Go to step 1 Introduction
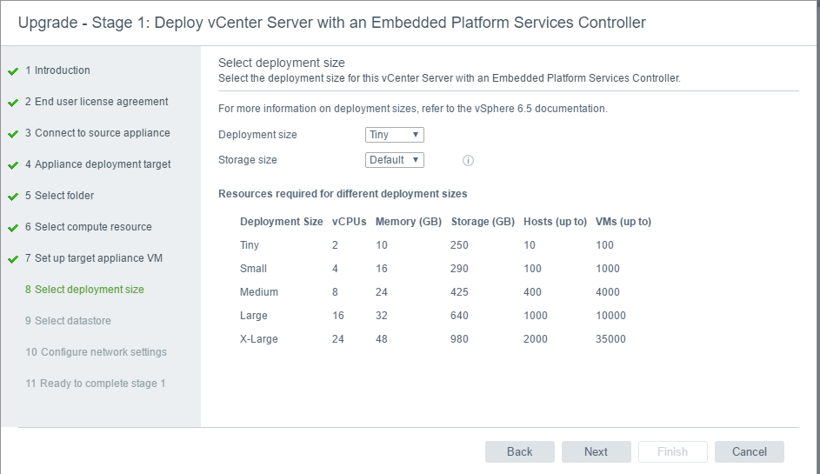This screenshot has width=820, height=474. coord(57,70)
